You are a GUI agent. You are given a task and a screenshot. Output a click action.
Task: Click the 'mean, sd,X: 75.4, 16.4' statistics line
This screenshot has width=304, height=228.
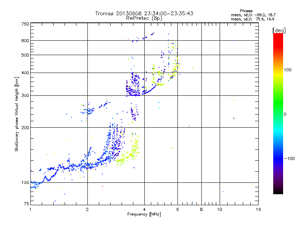[x=253, y=19]
